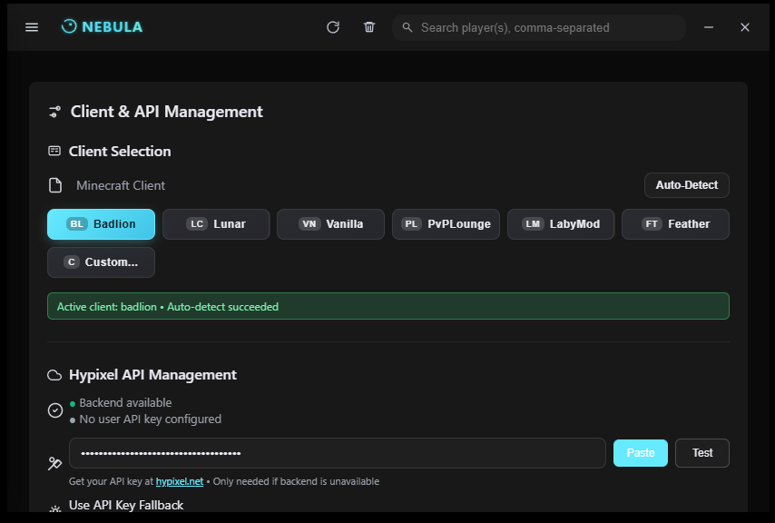Click the Client Selection panel icon
The width and height of the screenshot is (775, 523).
55,151
